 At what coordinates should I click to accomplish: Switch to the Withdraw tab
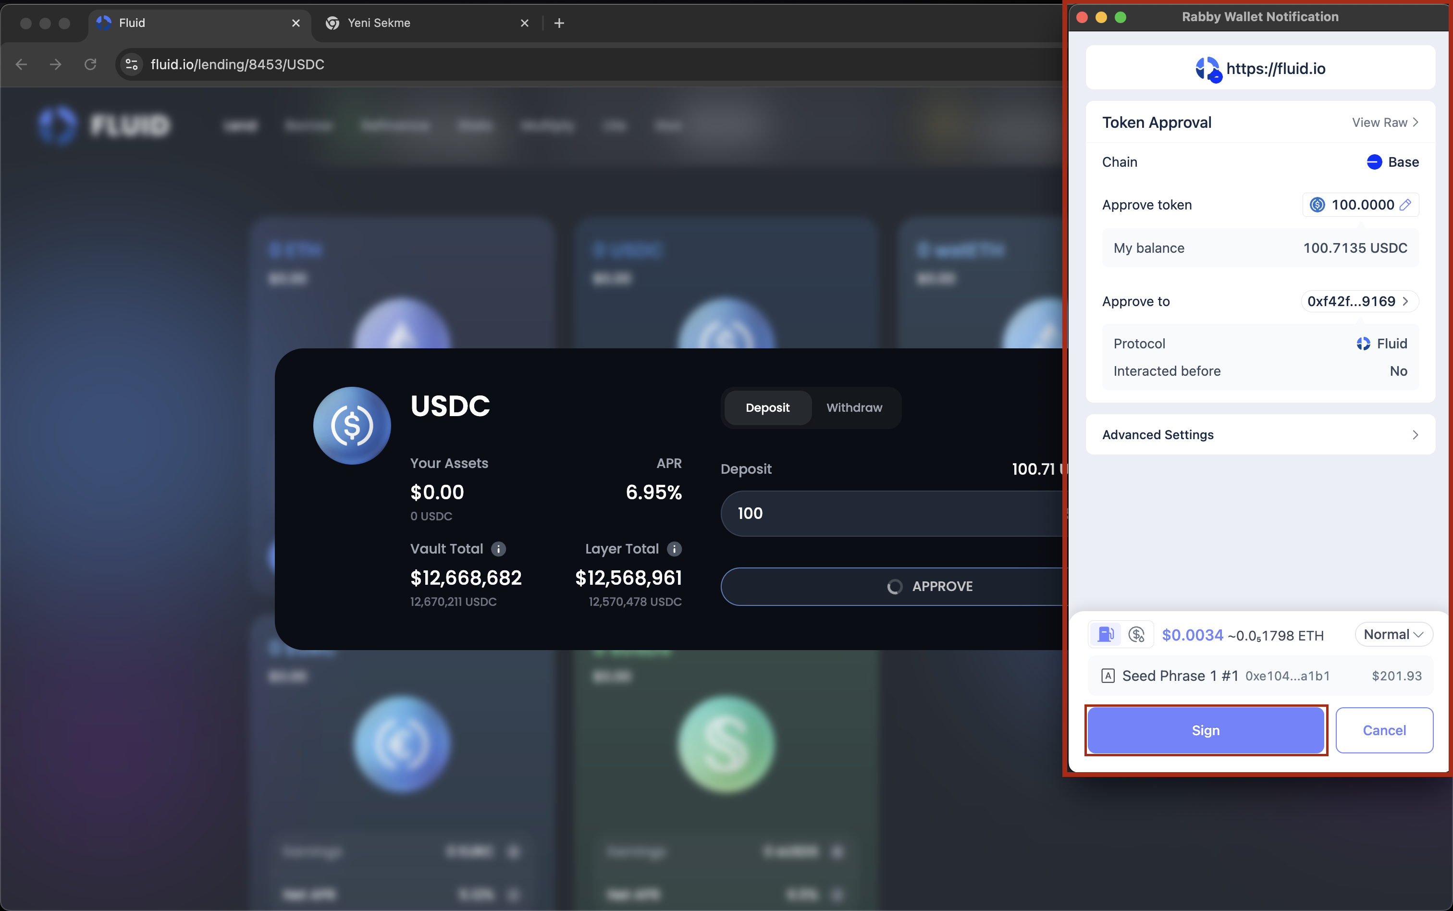pyautogui.click(x=854, y=408)
